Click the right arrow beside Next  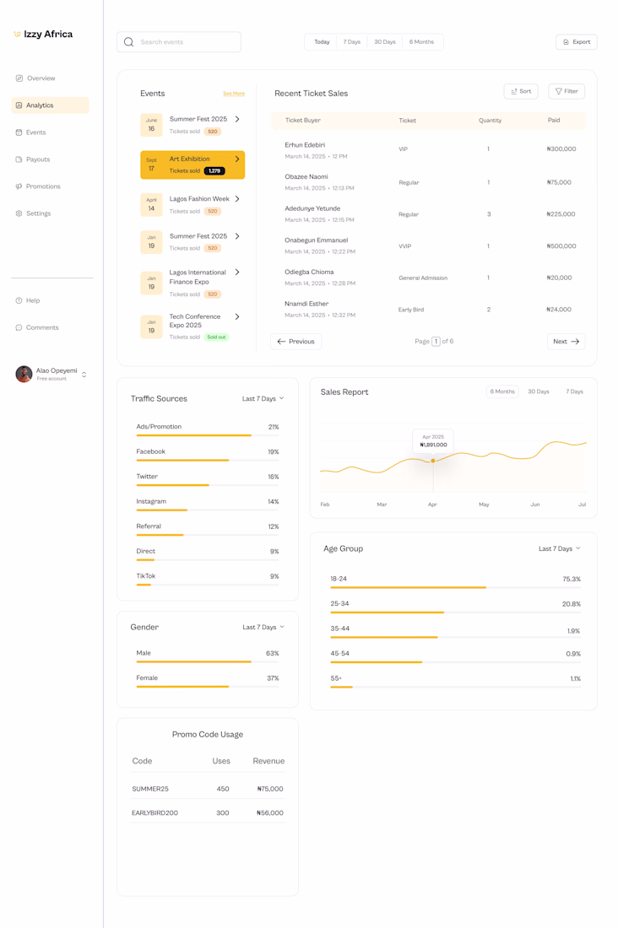tap(575, 342)
